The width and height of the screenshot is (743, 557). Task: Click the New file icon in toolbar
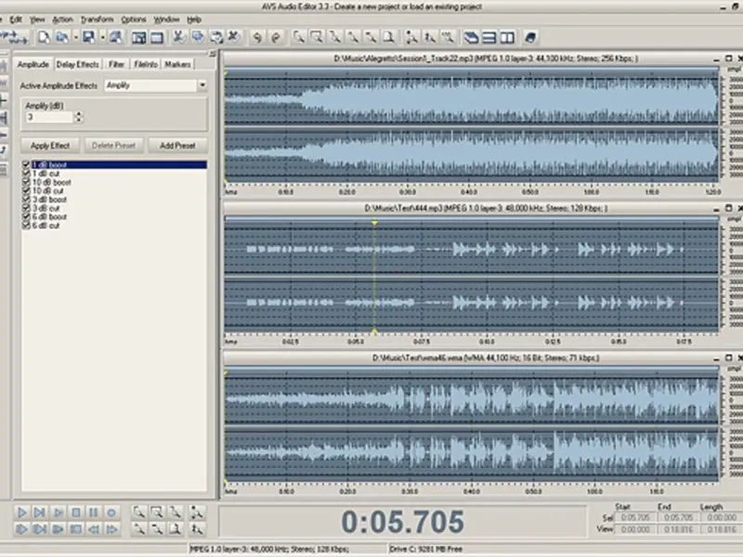point(44,37)
